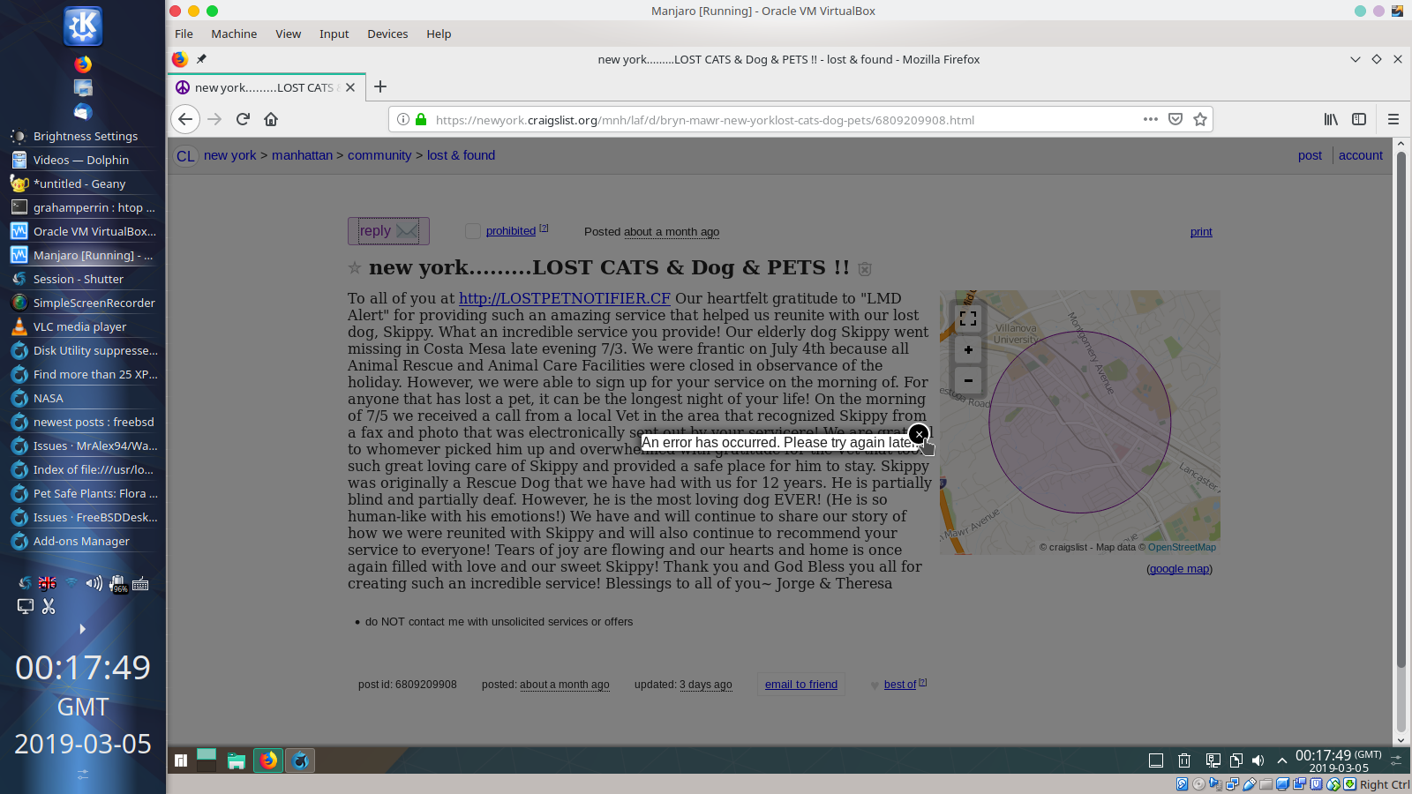
Task: Open the account link
Action: pyautogui.click(x=1361, y=155)
